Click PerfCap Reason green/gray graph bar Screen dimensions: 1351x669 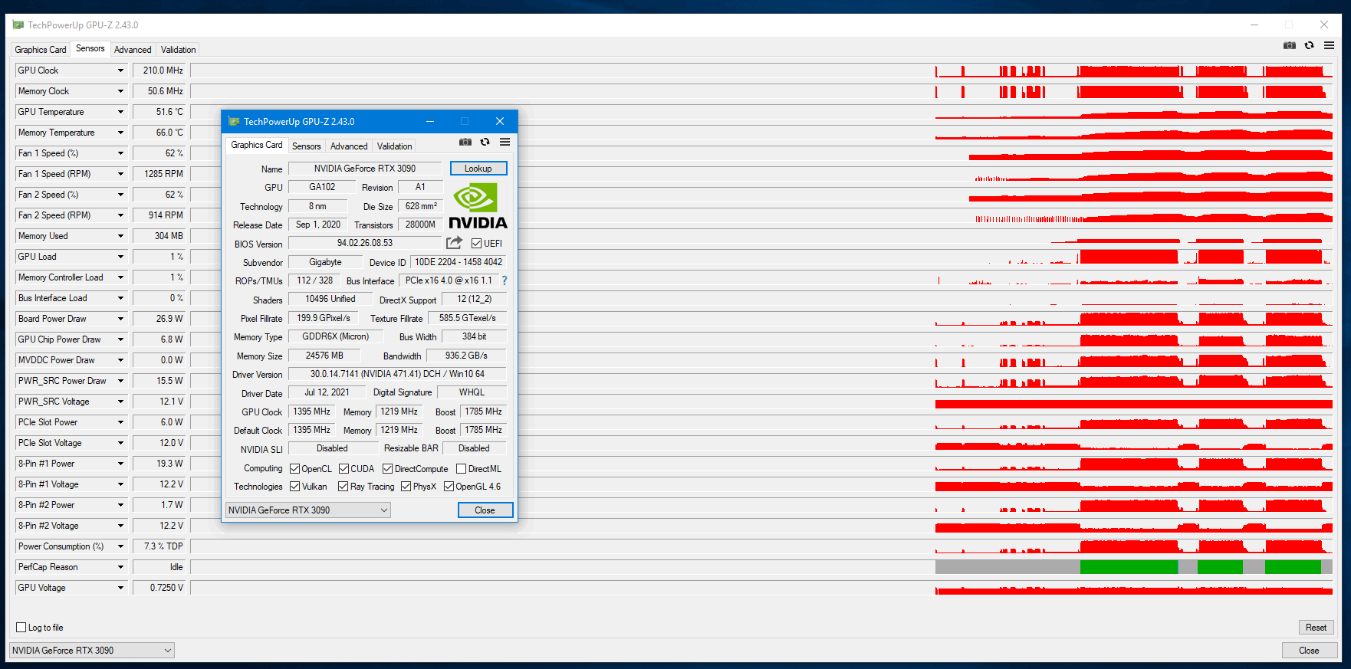pos(1134,567)
